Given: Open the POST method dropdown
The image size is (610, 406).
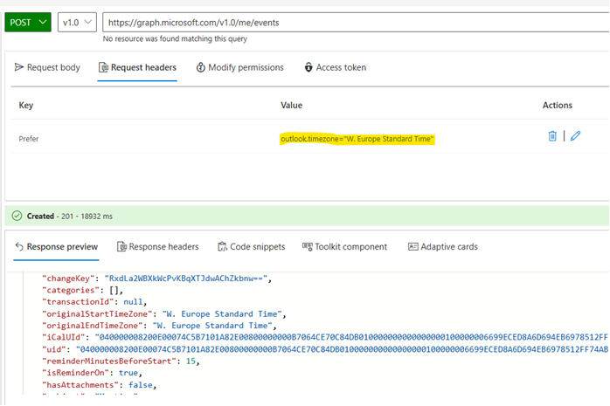Looking at the screenshot, I should point(28,22).
